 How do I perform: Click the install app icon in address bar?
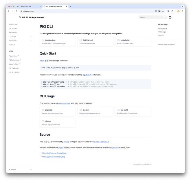click(156, 11)
